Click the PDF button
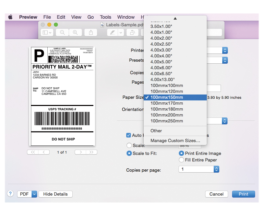Screen dimensions: 263x211 point(24,194)
